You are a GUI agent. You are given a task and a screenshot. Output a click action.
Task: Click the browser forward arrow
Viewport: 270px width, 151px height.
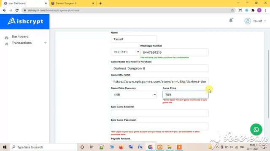(x=11, y=10)
